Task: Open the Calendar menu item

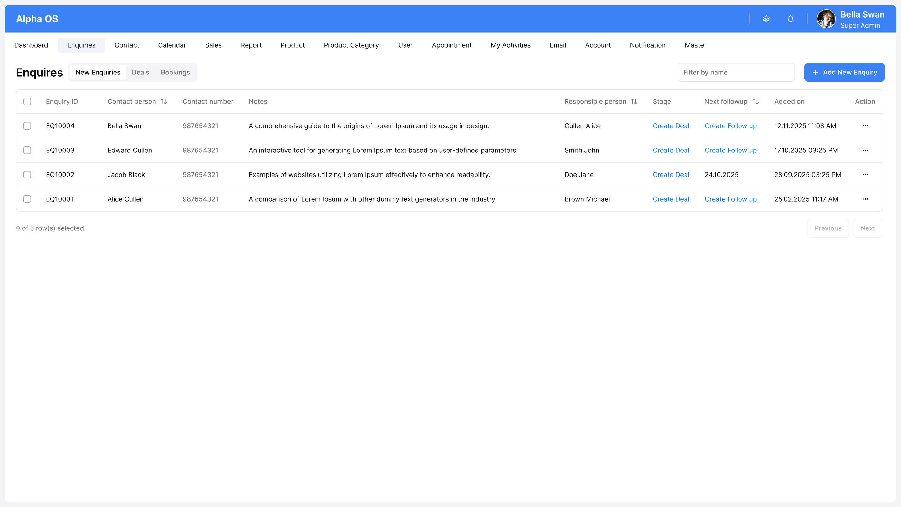Action: click(x=172, y=45)
